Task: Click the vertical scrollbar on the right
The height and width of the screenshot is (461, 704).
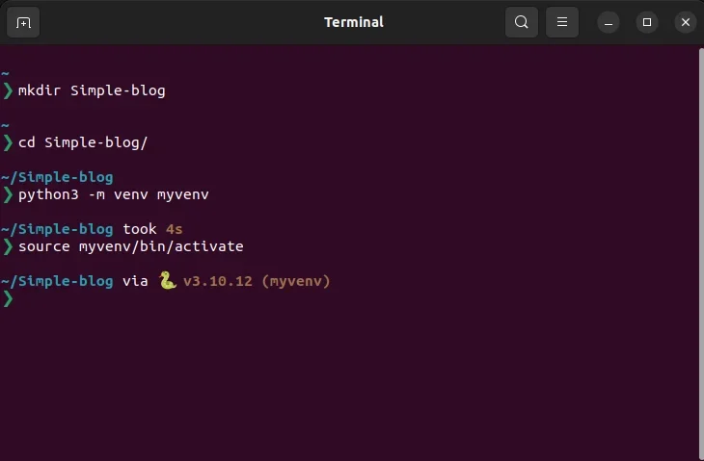Action: [701, 253]
